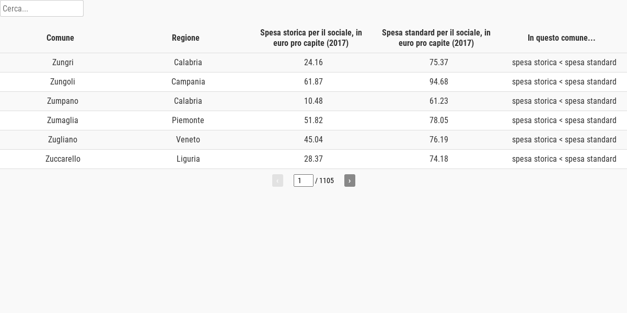Click the previous page arrow

tap(277, 180)
